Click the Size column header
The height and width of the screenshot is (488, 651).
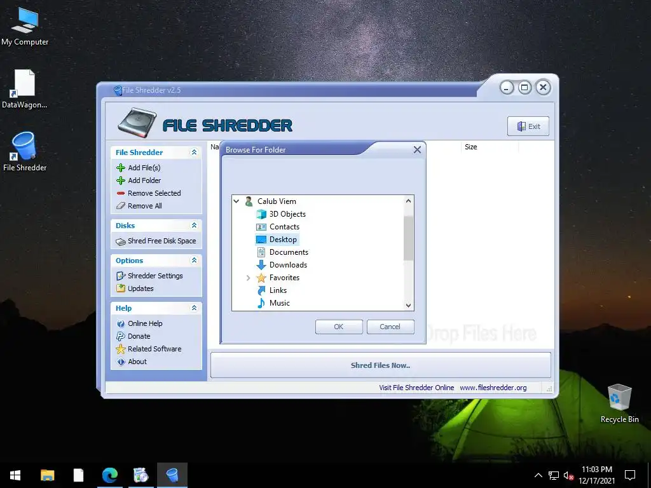click(x=489, y=147)
